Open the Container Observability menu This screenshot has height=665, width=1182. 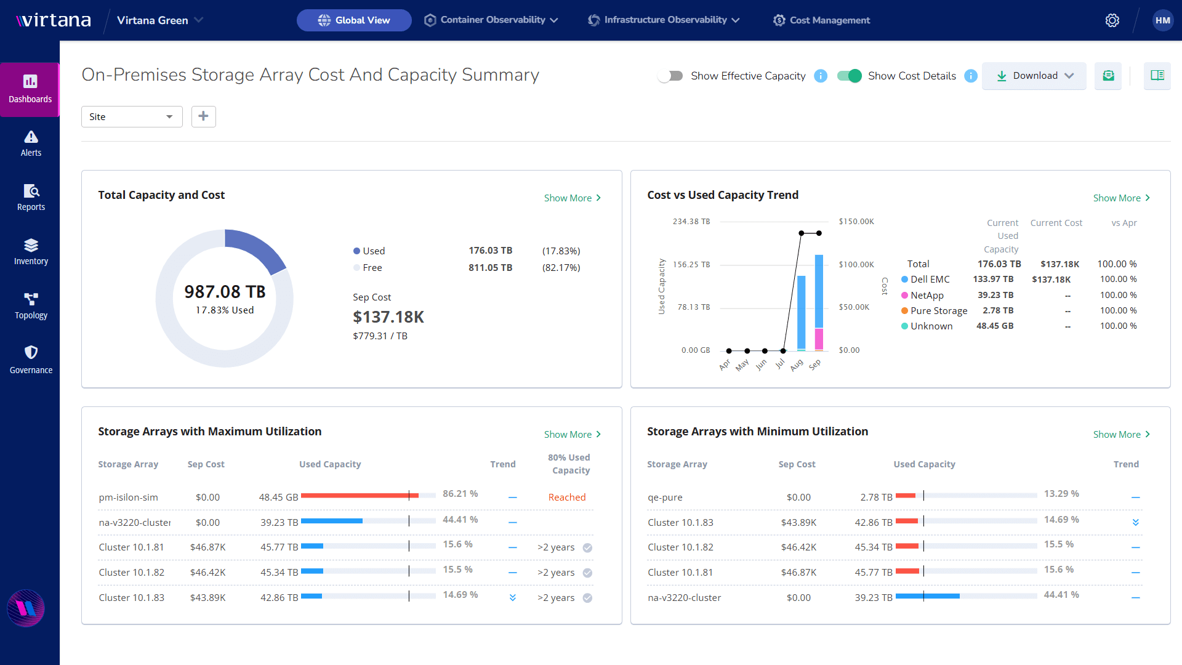[x=491, y=20]
